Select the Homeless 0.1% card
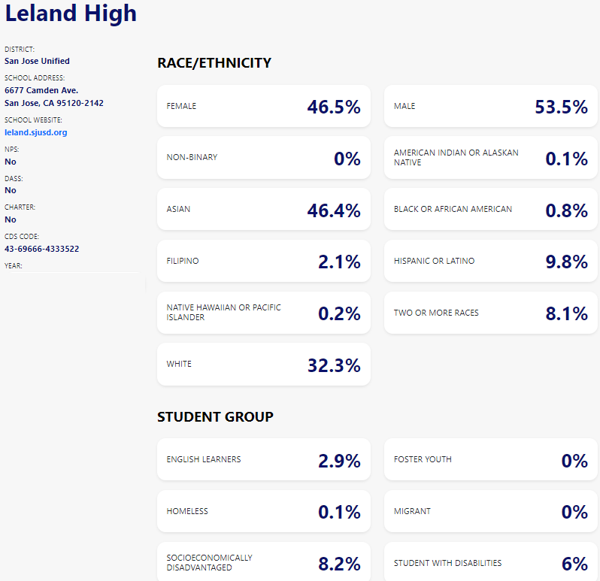This screenshot has height=581, width=600. (x=263, y=512)
